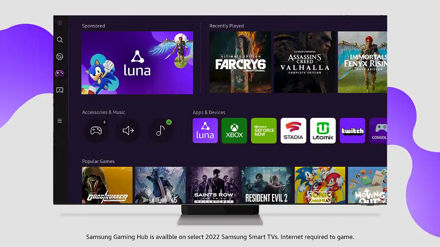Open the sound output icon
The height and width of the screenshot is (247, 440).
128,131
